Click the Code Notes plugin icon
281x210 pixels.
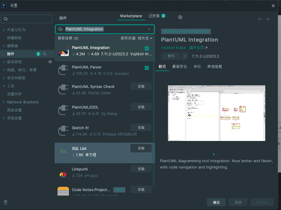pyautogui.click(x=63, y=191)
